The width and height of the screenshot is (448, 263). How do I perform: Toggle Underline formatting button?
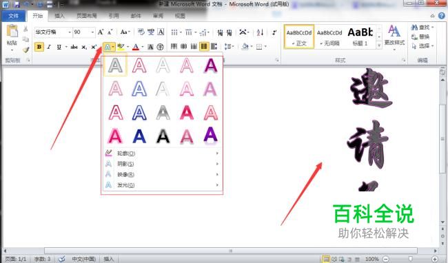click(59, 47)
